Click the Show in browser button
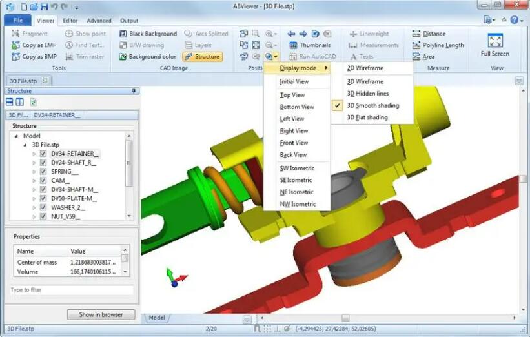 101,315
